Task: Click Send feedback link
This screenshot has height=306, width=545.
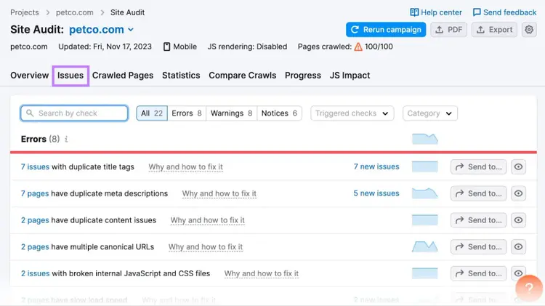Action: pos(505,12)
